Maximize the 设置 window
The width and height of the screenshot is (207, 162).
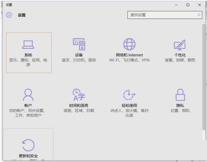coord(188,5)
